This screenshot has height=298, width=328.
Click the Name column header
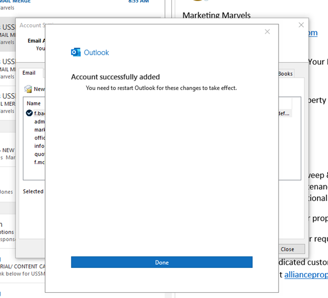34,103
